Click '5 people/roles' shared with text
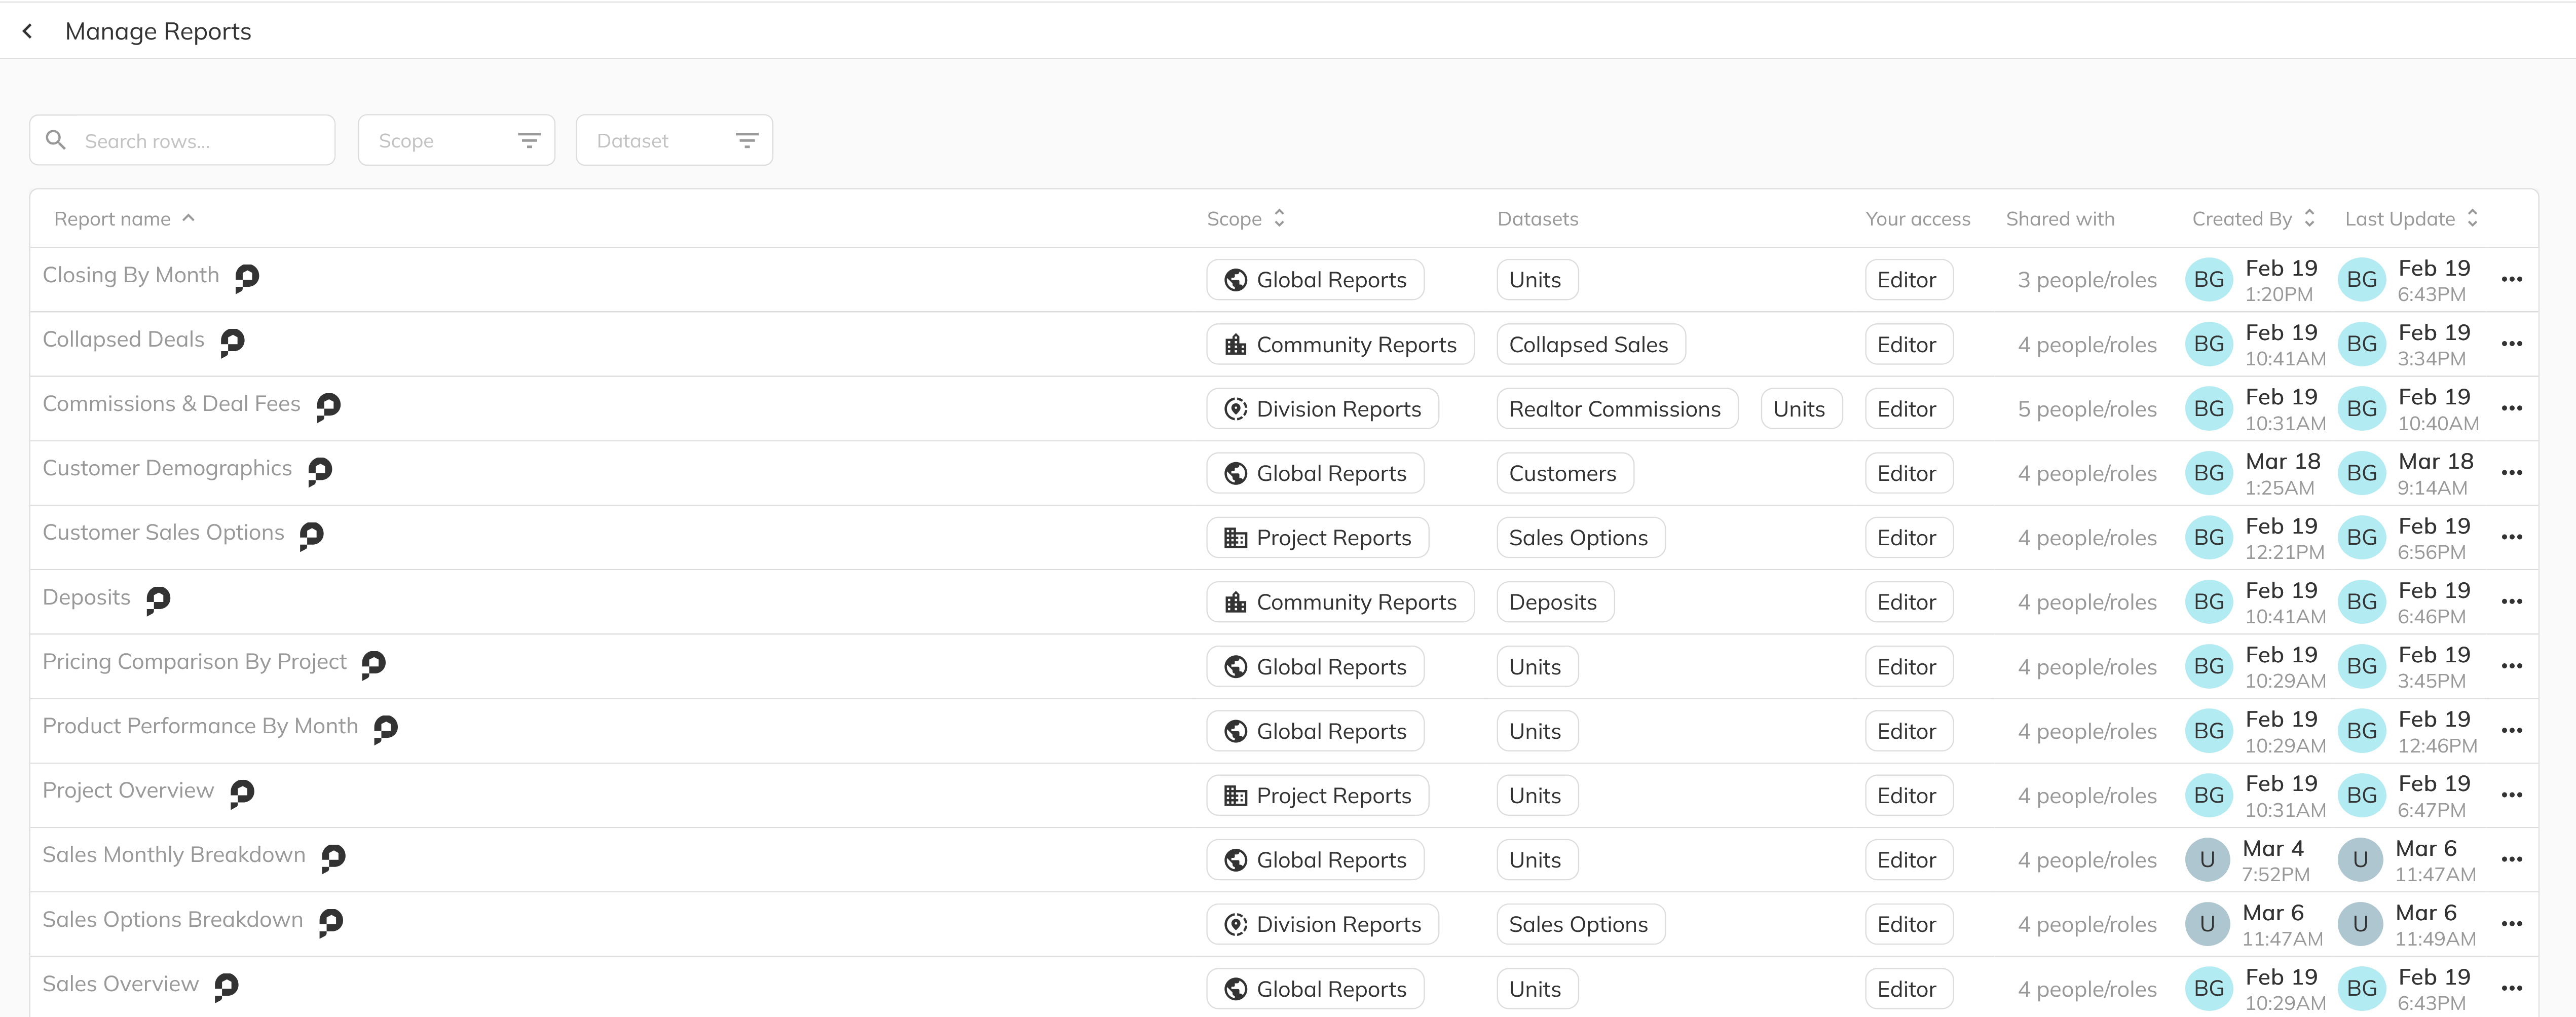The height and width of the screenshot is (1017, 2576). coord(2087,409)
